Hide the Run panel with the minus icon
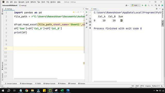This screenshot has height=93, width=165. tap(160, 9)
